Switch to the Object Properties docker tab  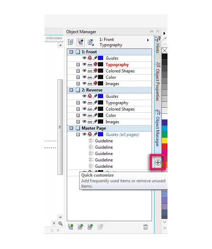pos(158,82)
